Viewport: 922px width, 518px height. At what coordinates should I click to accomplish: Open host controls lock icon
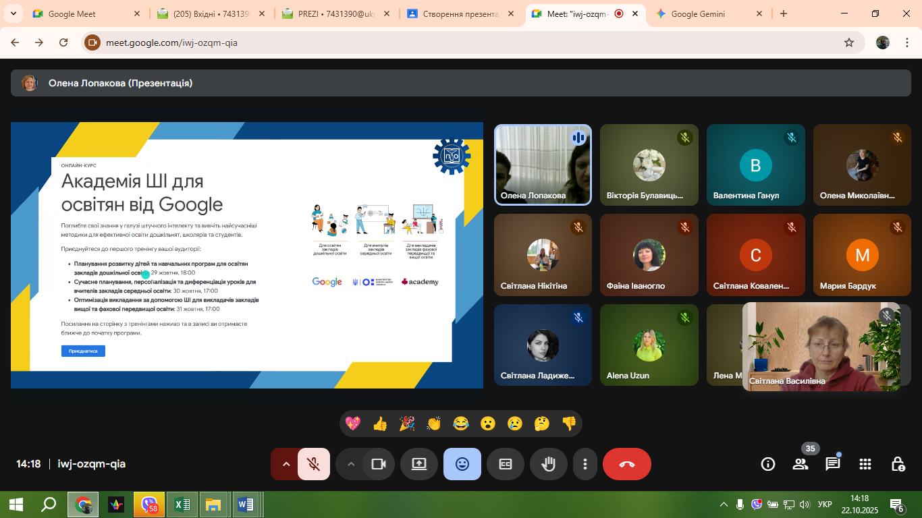point(898,464)
